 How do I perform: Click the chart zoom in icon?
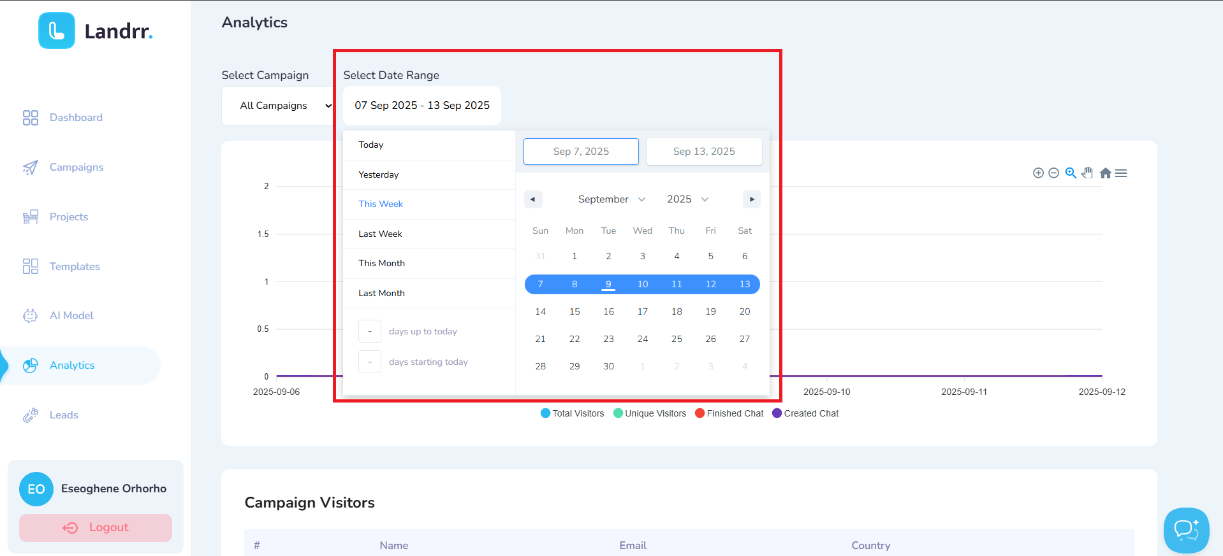[1038, 173]
